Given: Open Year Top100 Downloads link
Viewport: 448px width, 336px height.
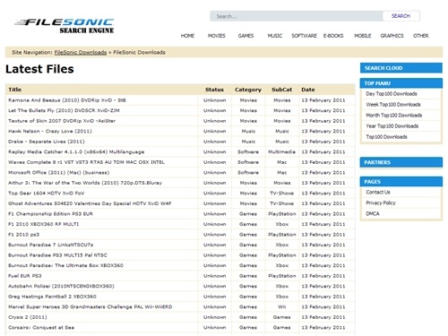Looking at the screenshot, I should pyautogui.click(x=392, y=126).
